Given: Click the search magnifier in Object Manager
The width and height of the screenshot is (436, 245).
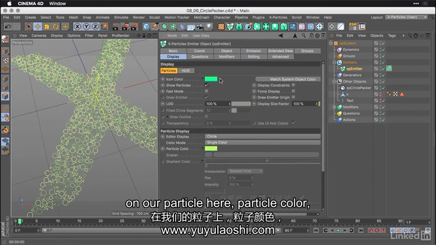Looking at the screenshot, I should tap(410, 35).
